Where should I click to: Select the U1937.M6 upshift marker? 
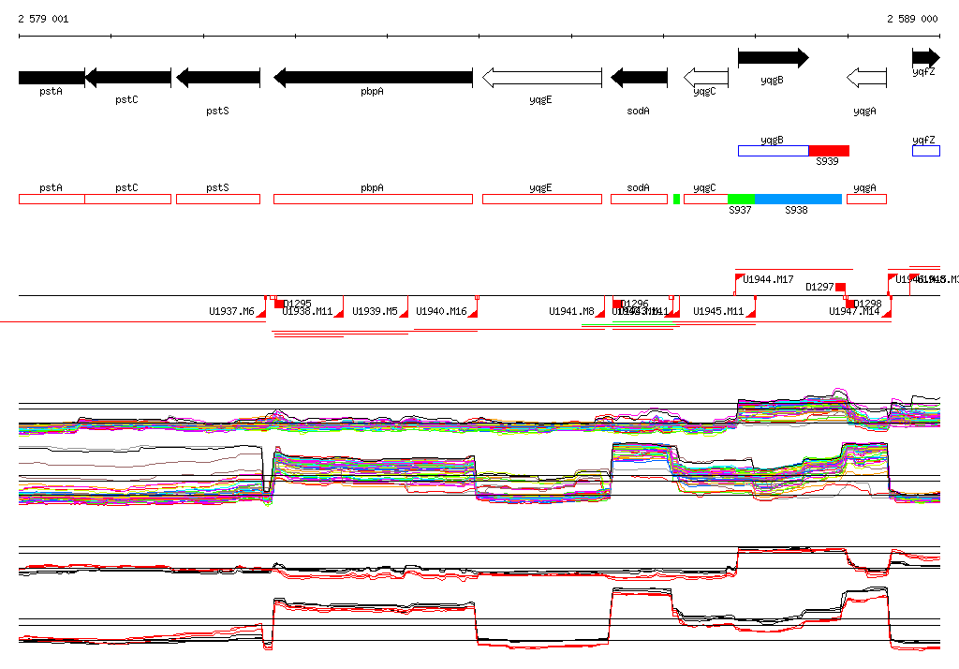261,313
